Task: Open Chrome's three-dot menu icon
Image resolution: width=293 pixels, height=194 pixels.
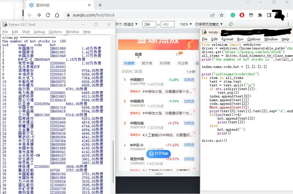Action: [288, 16]
